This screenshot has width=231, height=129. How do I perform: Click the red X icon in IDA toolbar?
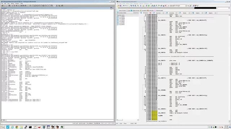pos(166,6)
